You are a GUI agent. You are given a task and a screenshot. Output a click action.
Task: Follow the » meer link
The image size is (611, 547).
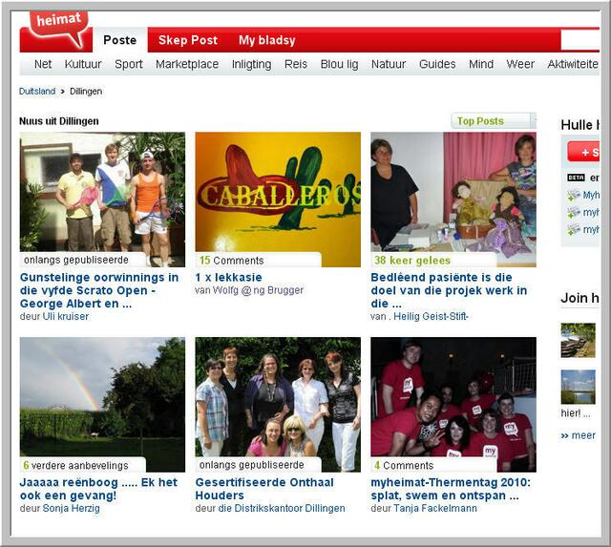(578, 435)
